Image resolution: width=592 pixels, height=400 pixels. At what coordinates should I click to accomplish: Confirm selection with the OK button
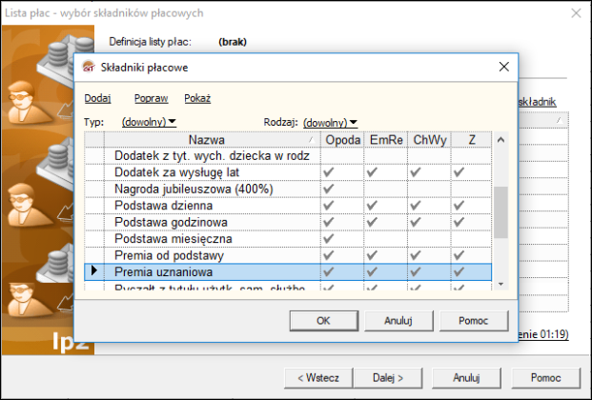coord(322,320)
